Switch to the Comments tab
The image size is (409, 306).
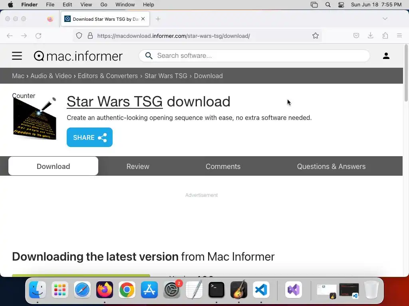(223, 166)
